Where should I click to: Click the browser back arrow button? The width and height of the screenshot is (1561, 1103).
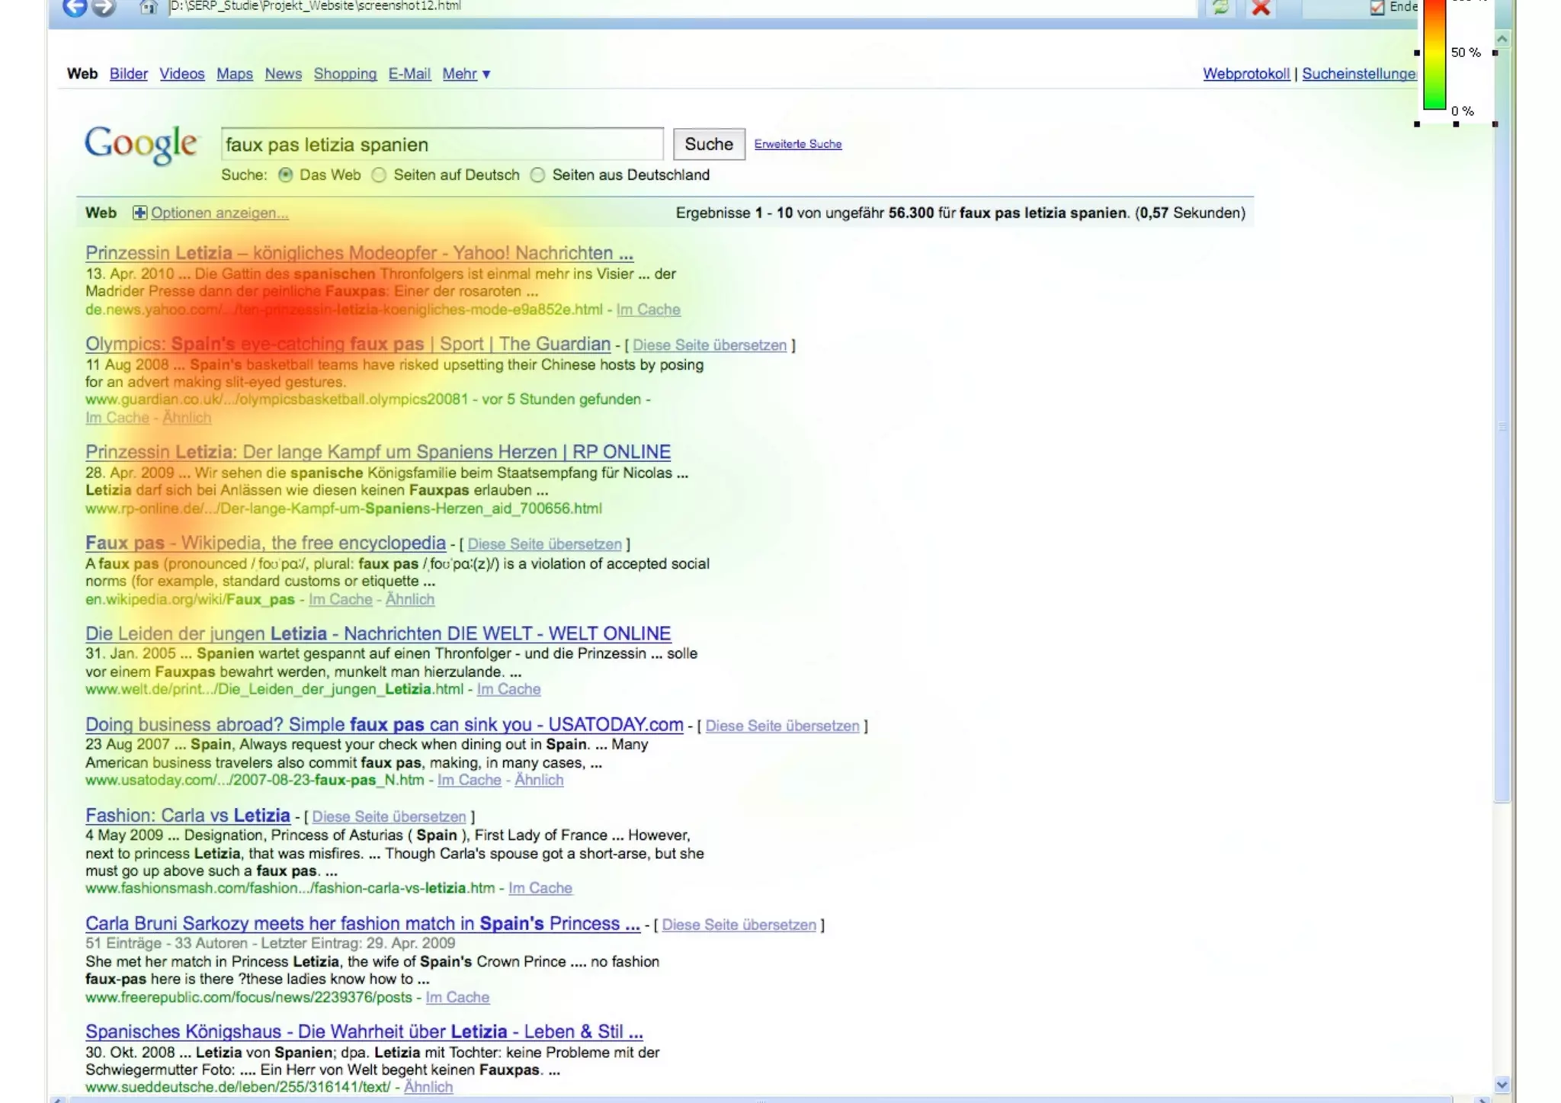coord(74,7)
